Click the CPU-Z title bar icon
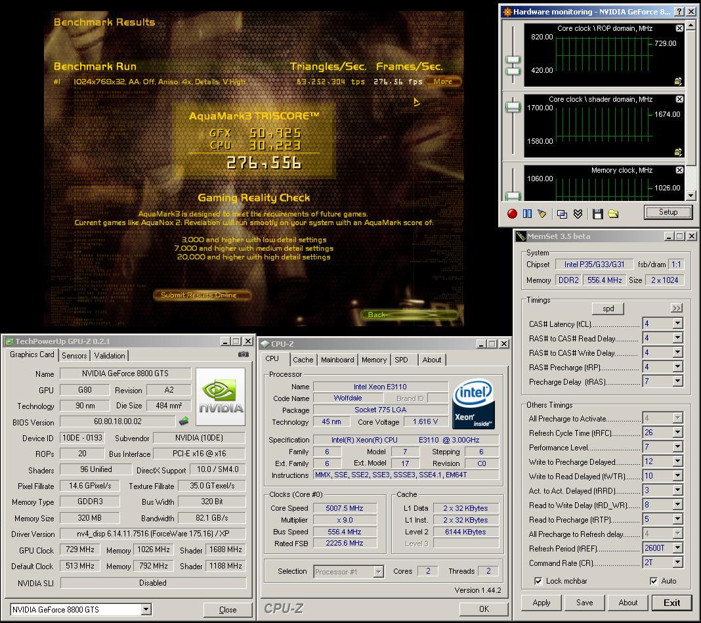The image size is (701, 623). 265,343
